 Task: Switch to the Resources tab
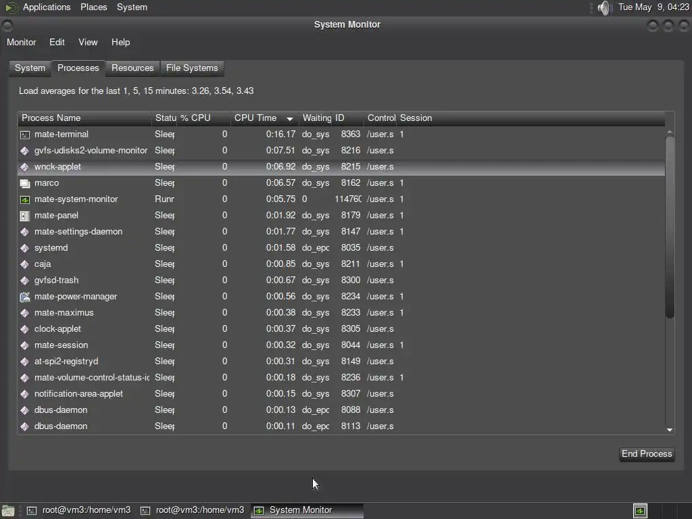[132, 68]
